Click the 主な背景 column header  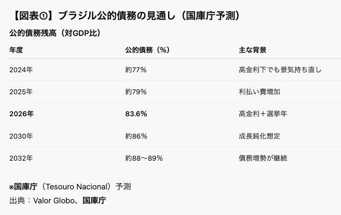(252, 50)
